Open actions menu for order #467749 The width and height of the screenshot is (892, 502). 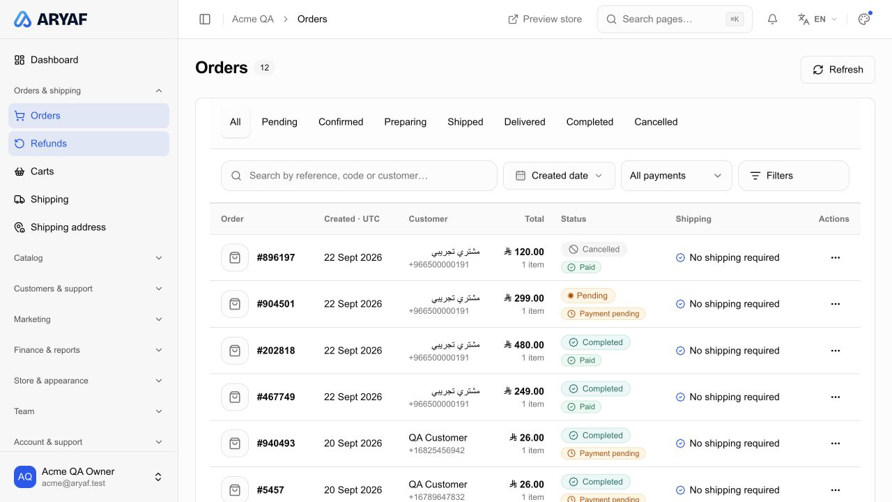pyautogui.click(x=836, y=397)
